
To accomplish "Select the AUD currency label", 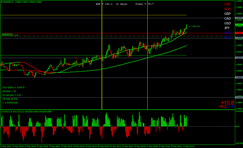I will tap(227, 33).
